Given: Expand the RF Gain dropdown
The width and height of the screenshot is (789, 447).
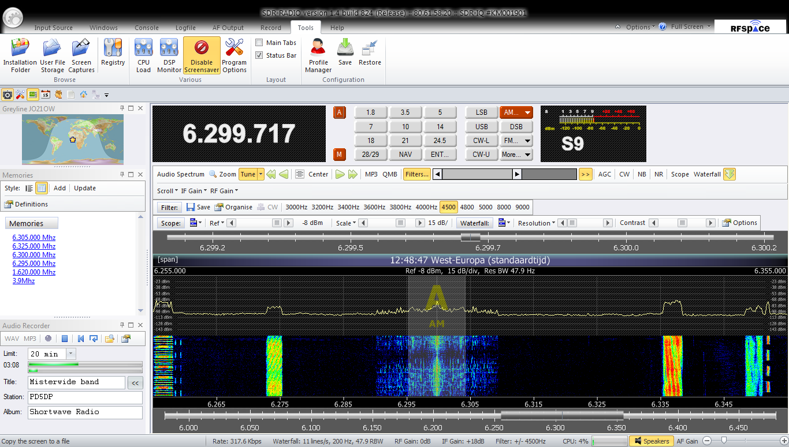Looking at the screenshot, I should tap(224, 191).
